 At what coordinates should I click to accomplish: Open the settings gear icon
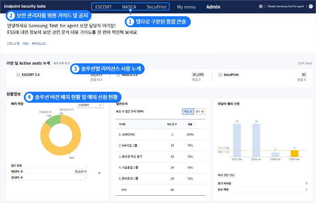click(x=261, y=6)
